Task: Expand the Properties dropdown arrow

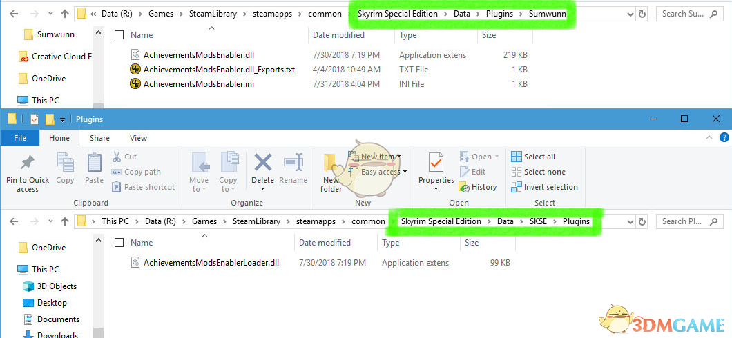Action: coord(436,189)
